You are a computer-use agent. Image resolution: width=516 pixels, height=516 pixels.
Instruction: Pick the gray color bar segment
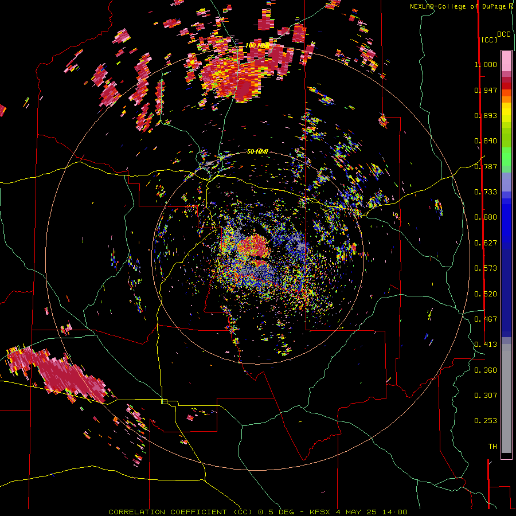coord(506,398)
